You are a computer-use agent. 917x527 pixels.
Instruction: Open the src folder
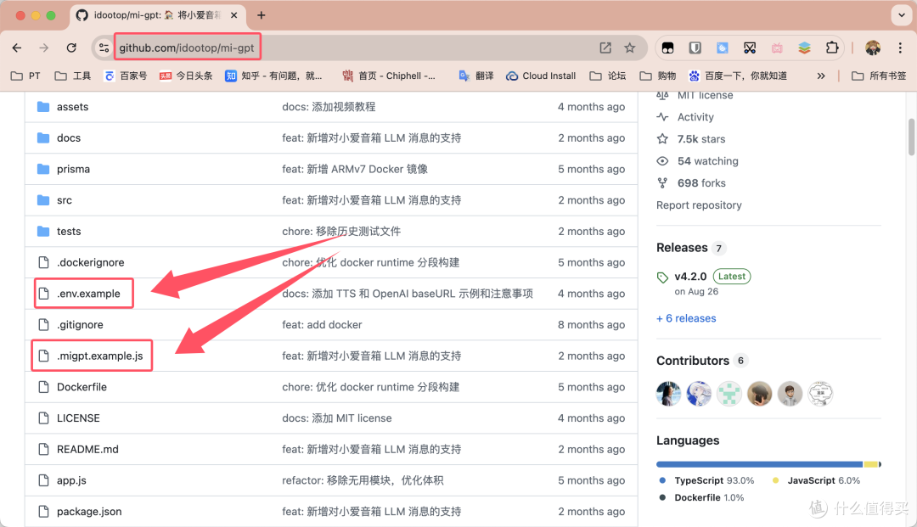65,200
